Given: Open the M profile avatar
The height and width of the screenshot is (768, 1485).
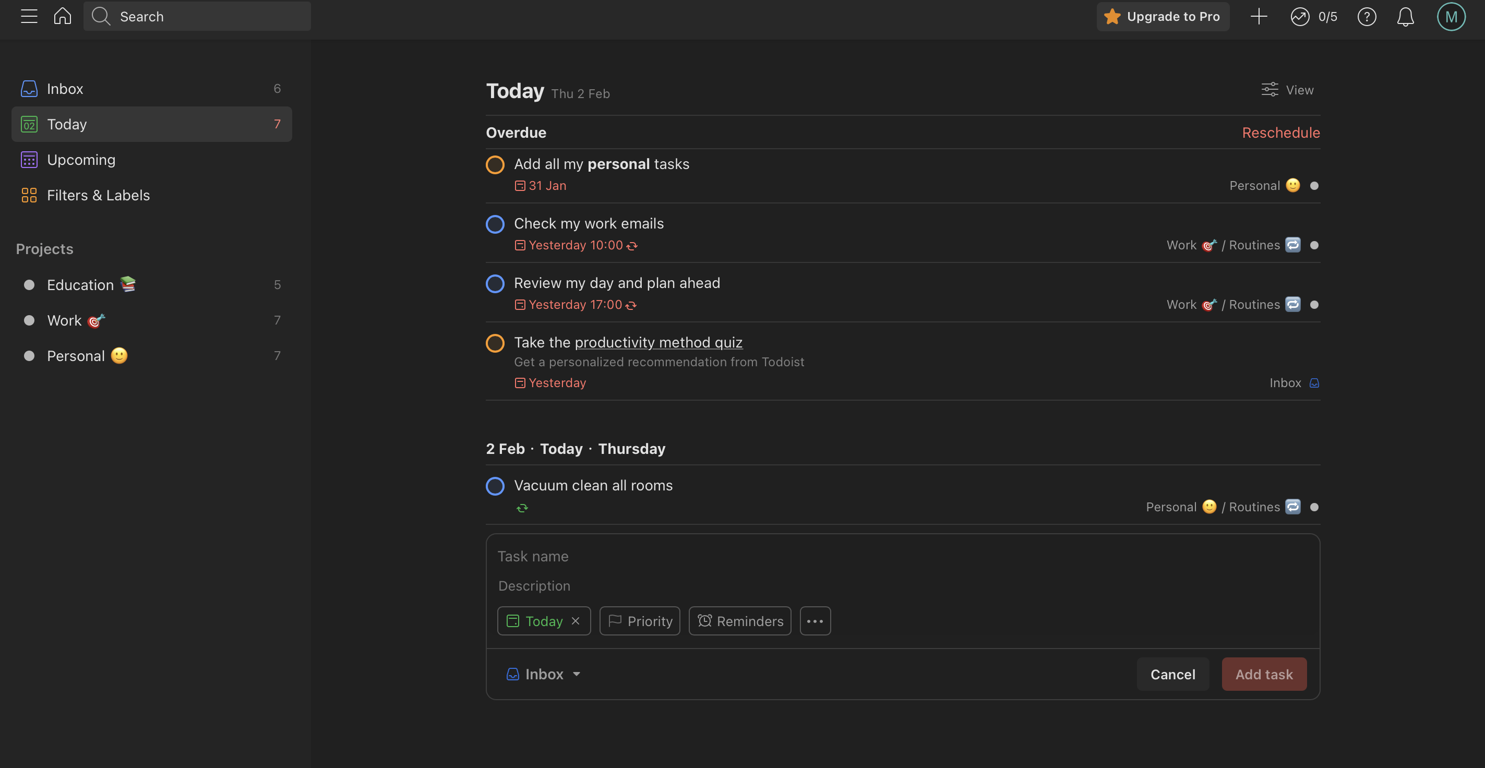Looking at the screenshot, I should tap(1451, 17).
